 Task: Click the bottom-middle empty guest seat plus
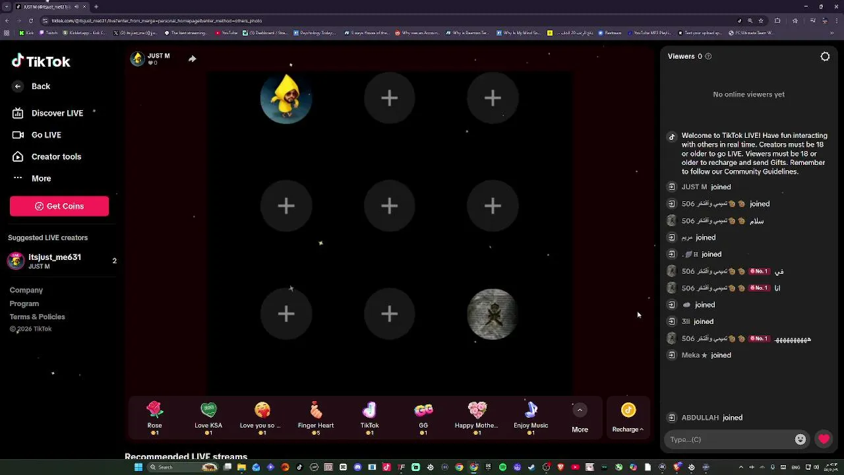tap(389, 314)
